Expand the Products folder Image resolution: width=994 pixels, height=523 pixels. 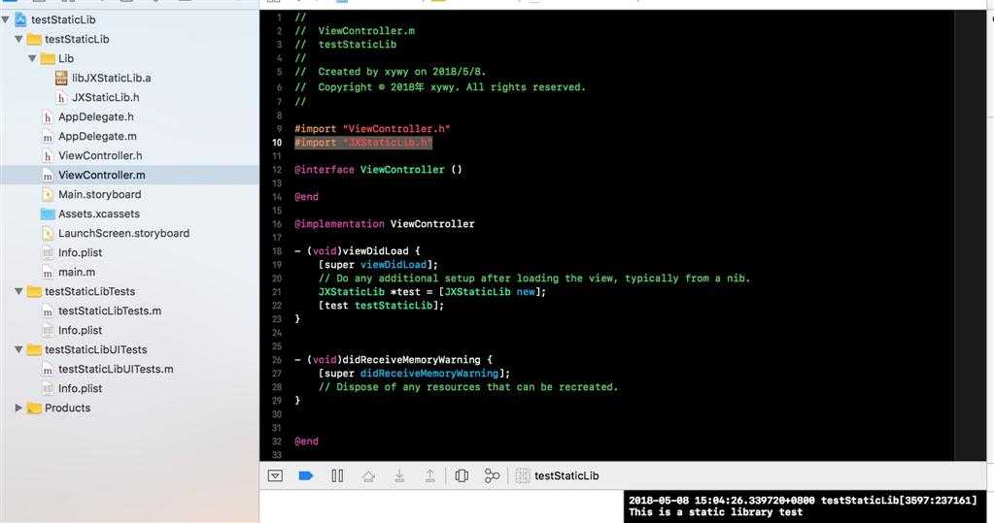coord(19,408)
